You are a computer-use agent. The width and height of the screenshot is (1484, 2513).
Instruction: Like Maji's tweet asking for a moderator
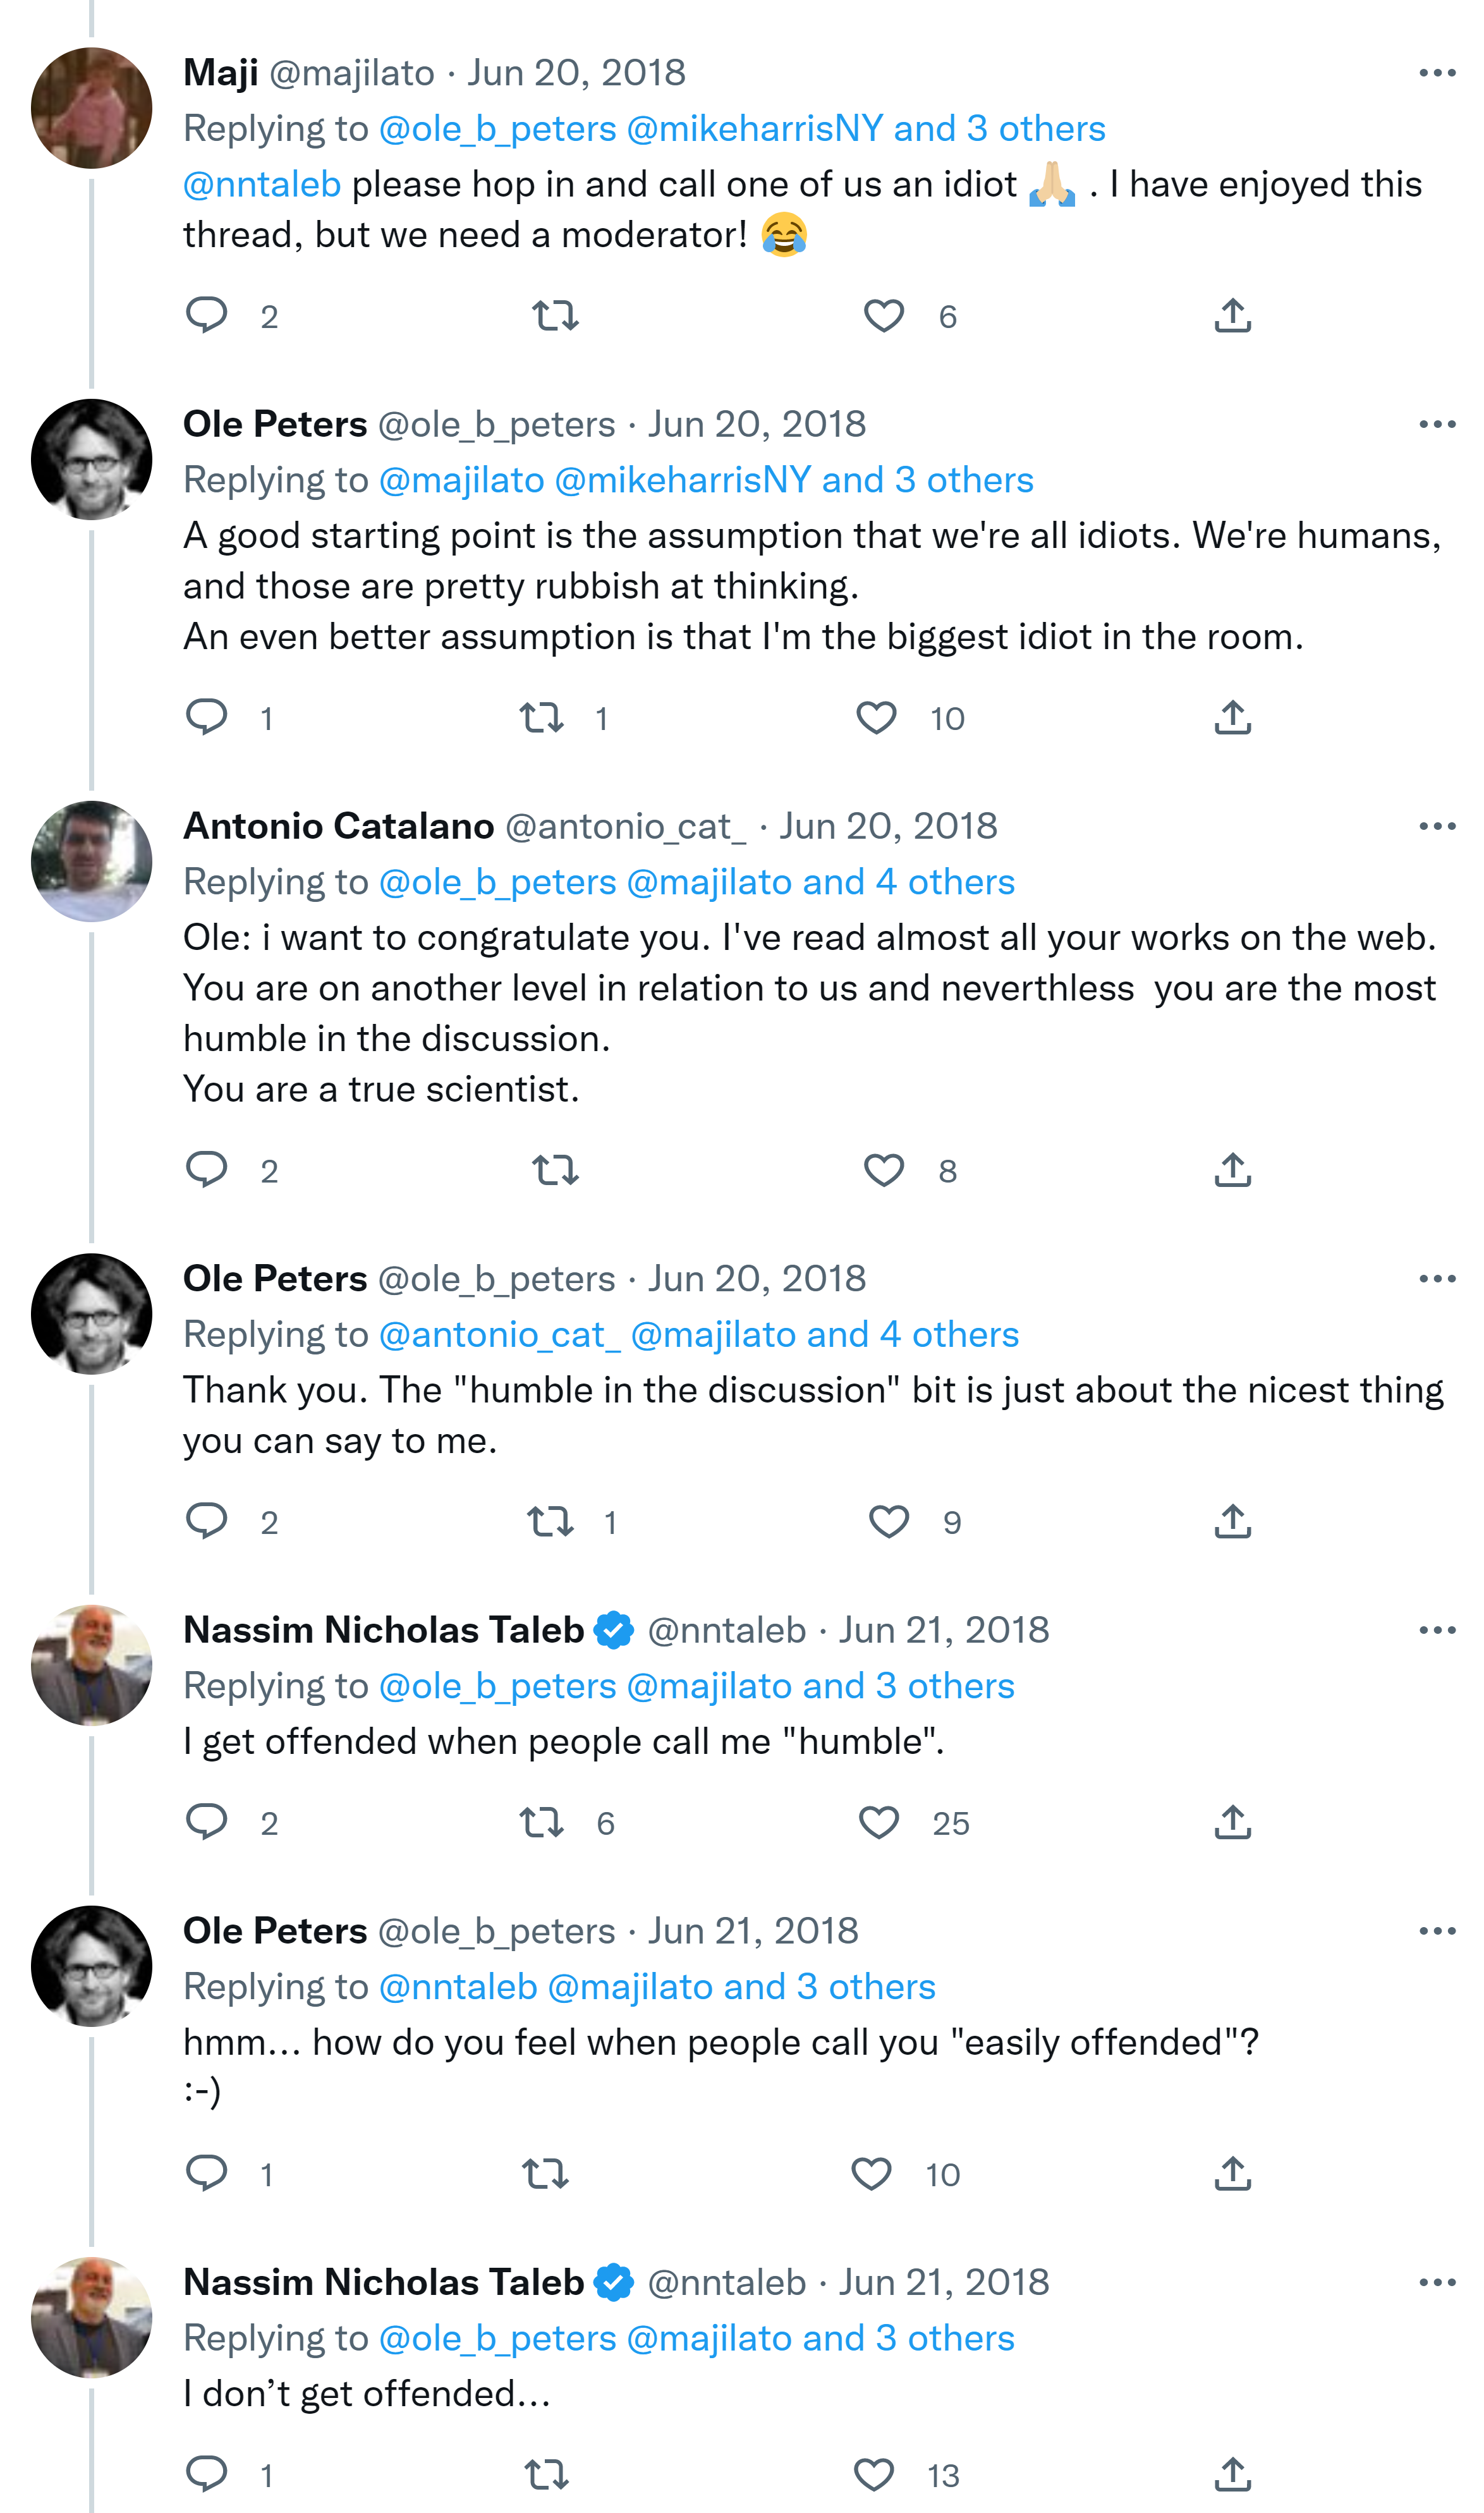883,316
